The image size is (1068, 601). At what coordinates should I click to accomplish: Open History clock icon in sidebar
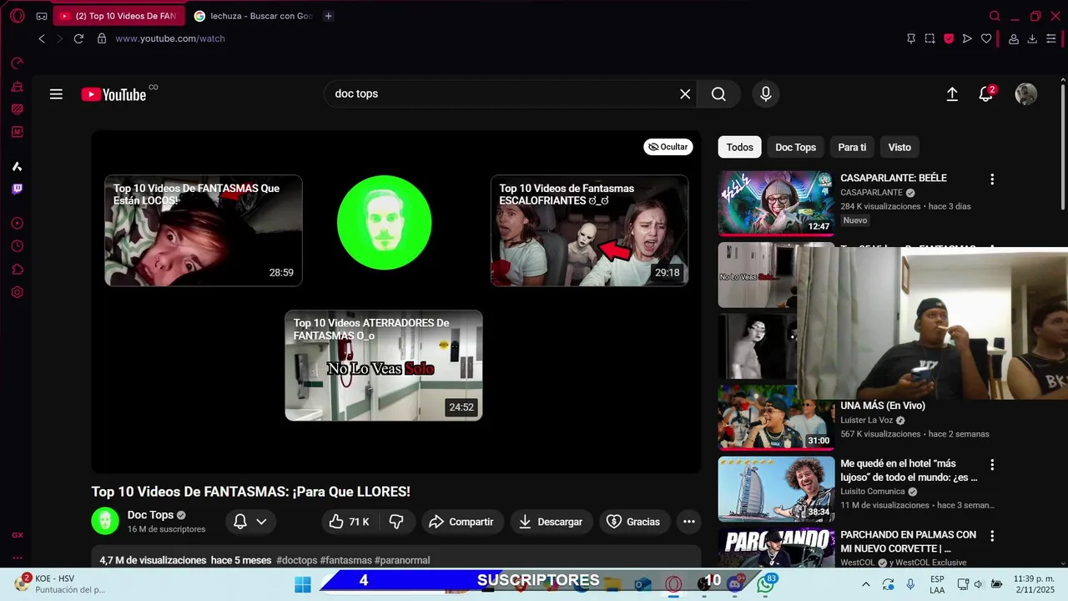[x=17, y=246]
